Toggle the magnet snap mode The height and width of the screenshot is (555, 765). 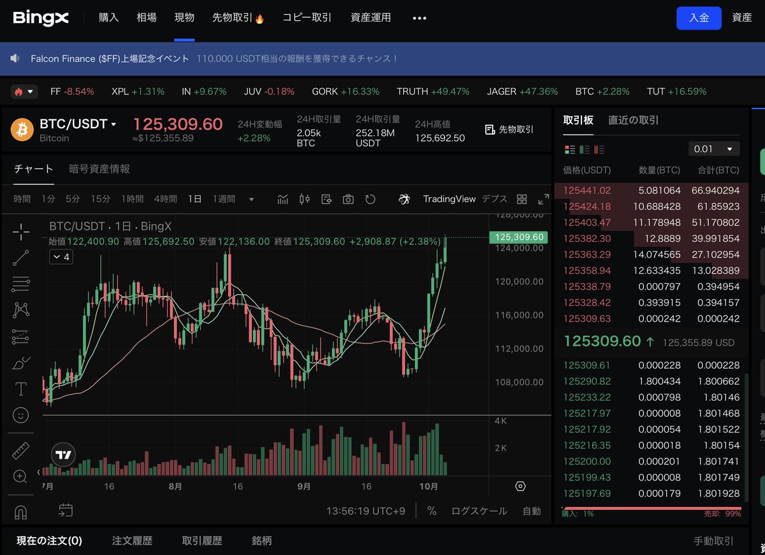21,512
